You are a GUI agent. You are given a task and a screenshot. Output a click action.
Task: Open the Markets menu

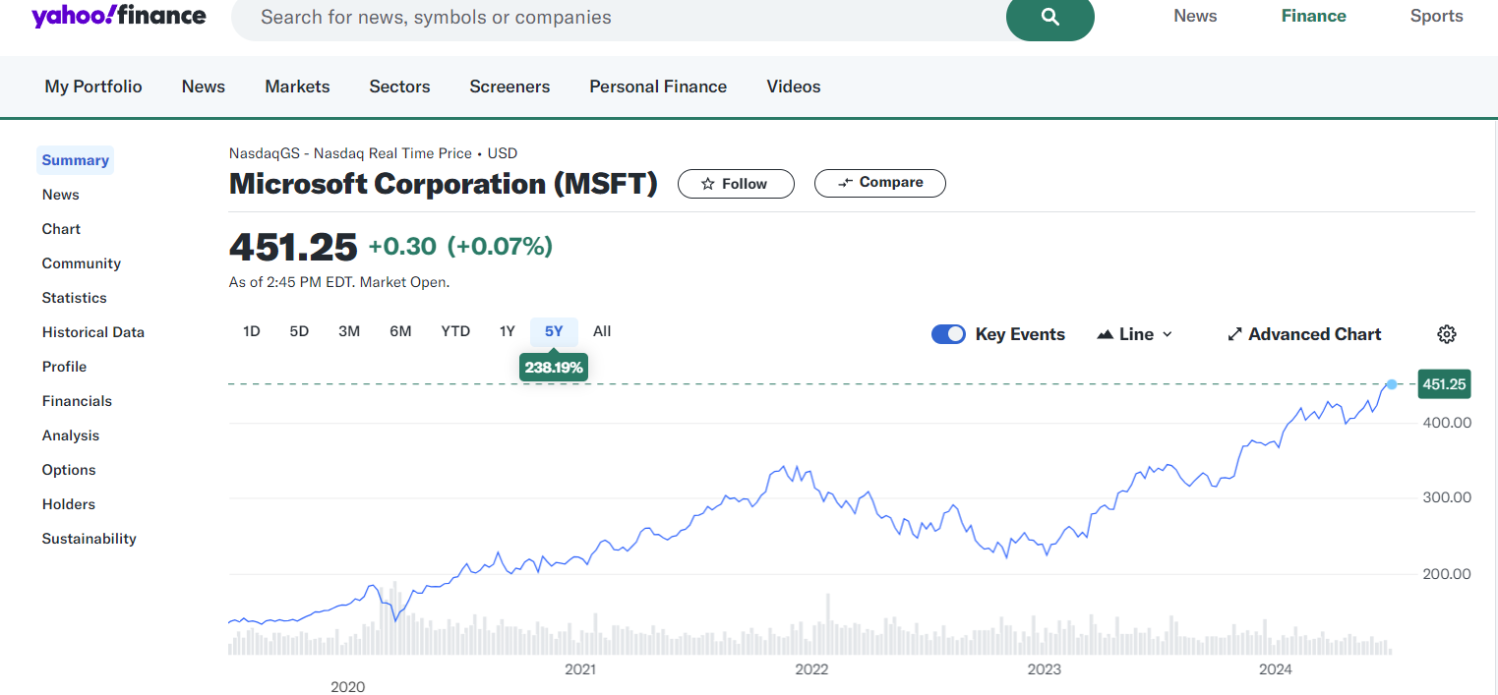click(297, 87)
